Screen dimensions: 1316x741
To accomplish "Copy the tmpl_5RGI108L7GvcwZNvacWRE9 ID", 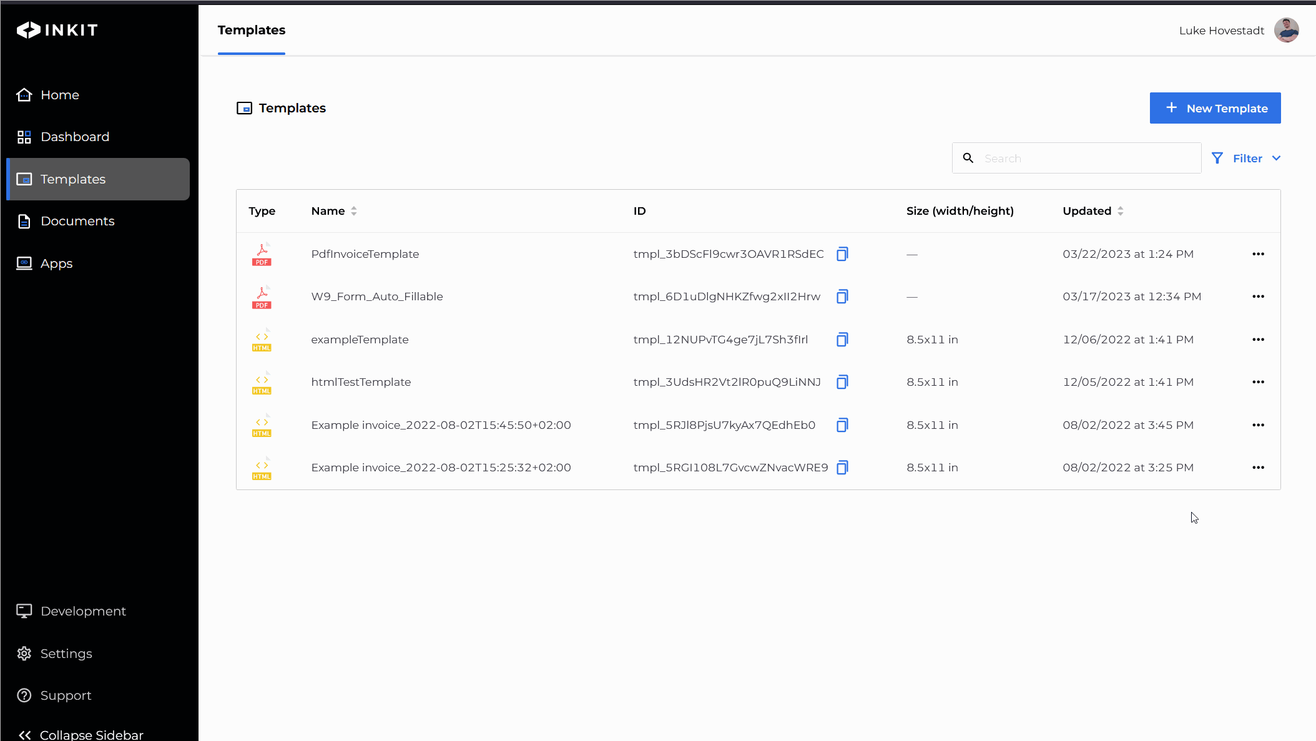I will click(x=842, y=468).
